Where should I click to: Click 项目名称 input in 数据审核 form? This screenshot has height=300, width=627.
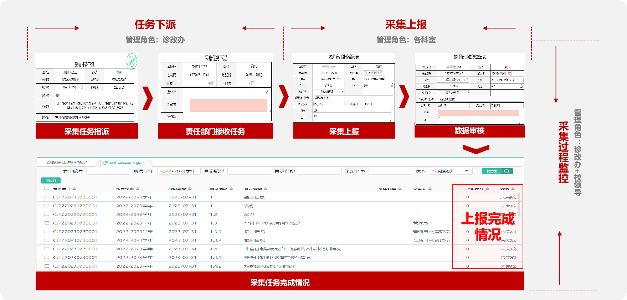pos(481,99)
